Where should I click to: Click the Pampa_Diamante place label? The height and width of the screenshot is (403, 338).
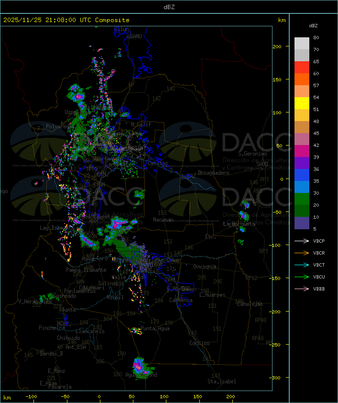click(86, 270)
